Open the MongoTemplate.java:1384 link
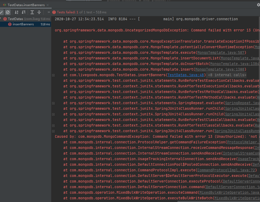This screenshot has width=260, height=202. (x=235, y=64)
